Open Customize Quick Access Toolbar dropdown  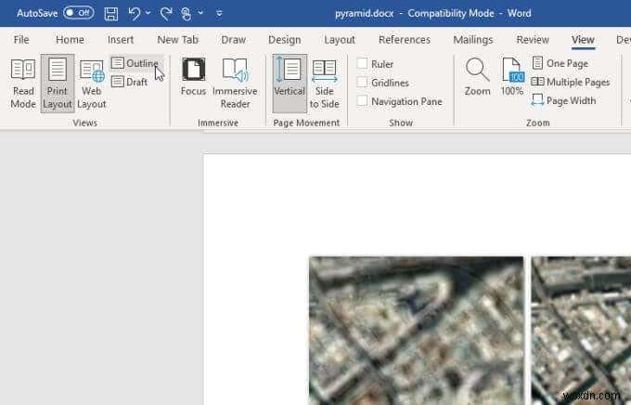click(x=219, y=13)
